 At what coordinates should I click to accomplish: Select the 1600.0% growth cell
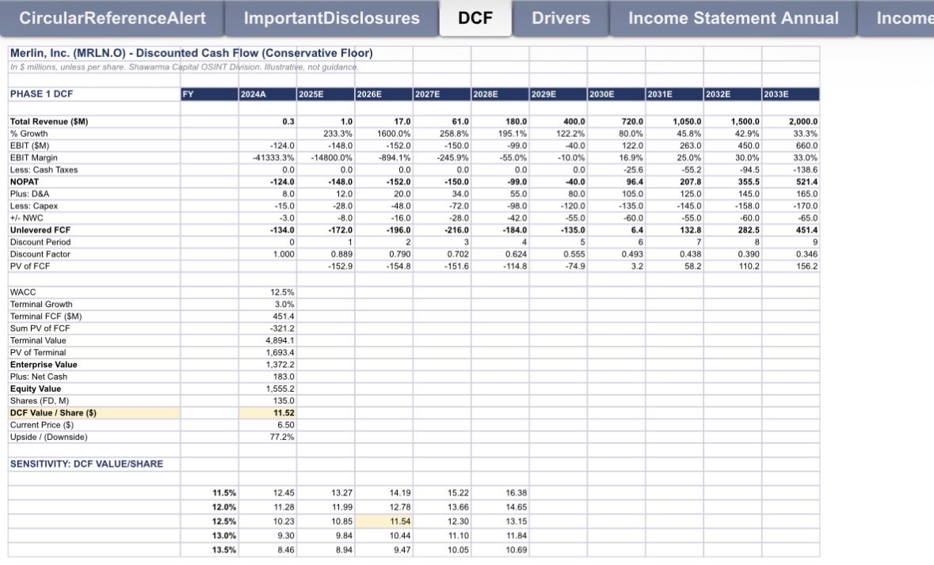384,134
